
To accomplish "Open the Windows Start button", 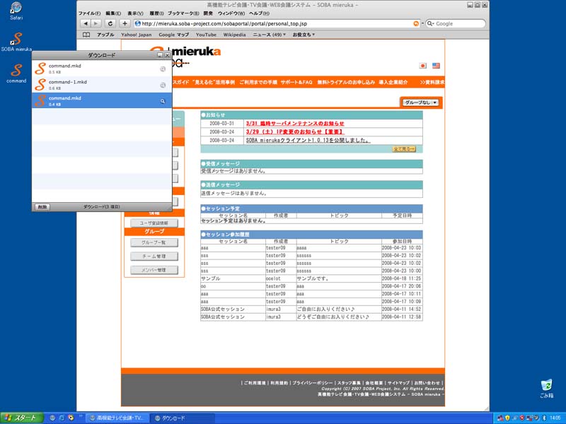I will pos(22,418).
